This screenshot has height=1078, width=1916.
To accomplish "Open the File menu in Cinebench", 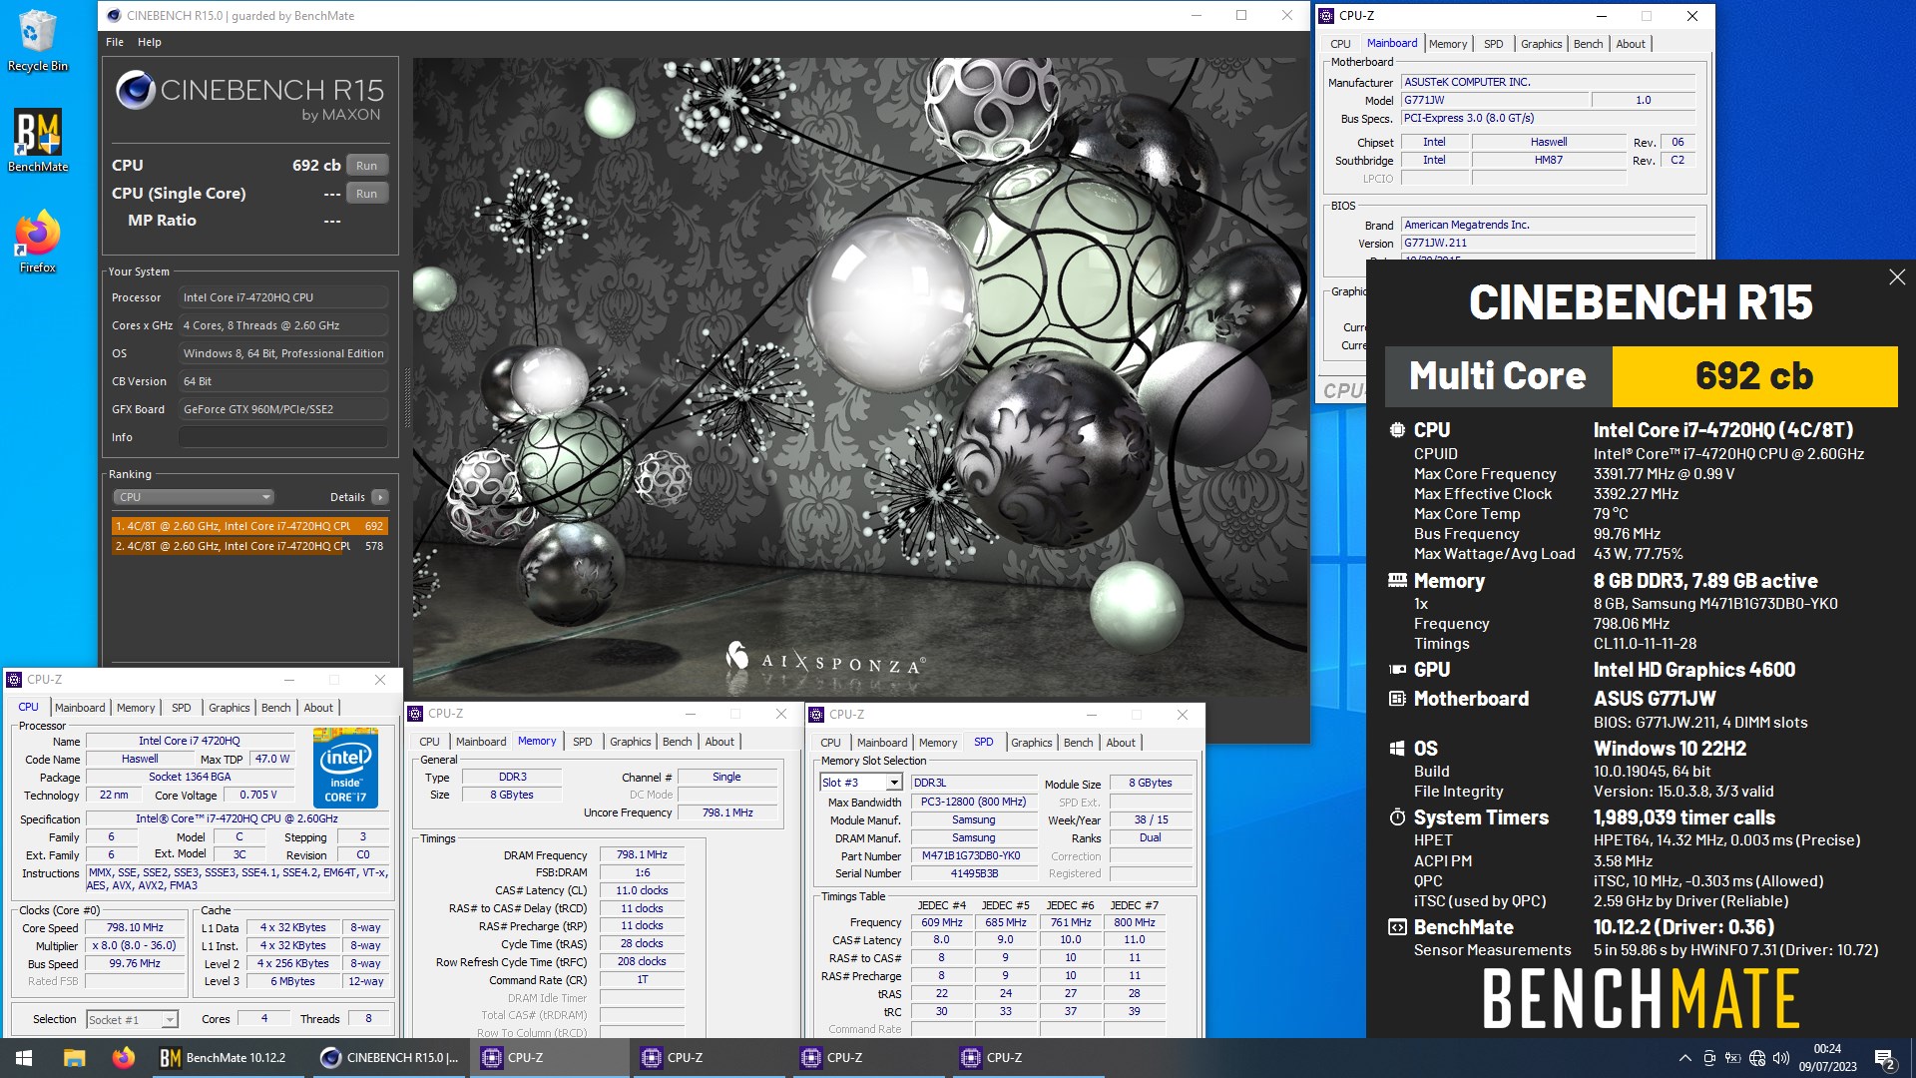I will pos(115,42).
